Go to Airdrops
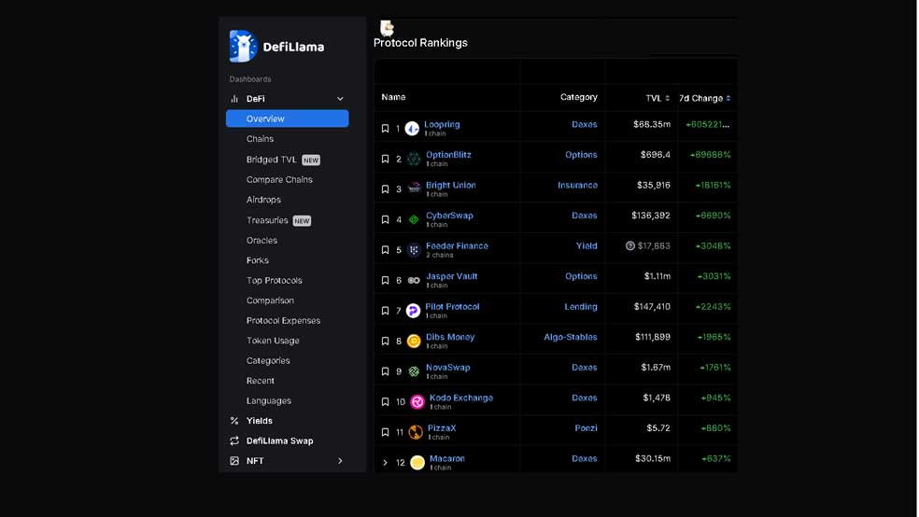This screenshot has height=517, width=919. pyautogui.click(x=263, y=200)
